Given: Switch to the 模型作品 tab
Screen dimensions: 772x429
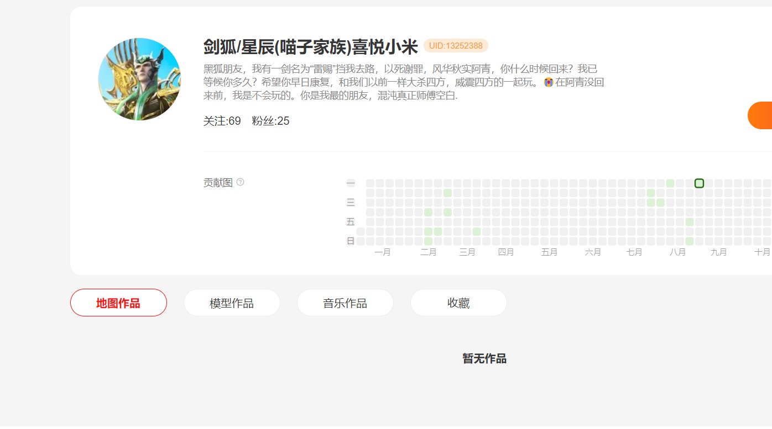Looking at the screenshot, I should 232,303.
